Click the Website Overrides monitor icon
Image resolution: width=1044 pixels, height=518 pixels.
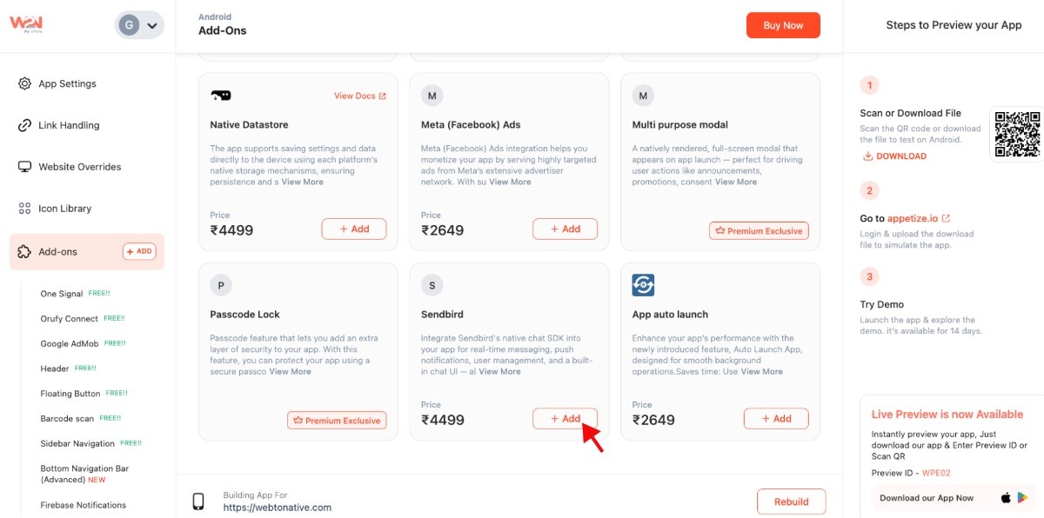click(24, 167)
